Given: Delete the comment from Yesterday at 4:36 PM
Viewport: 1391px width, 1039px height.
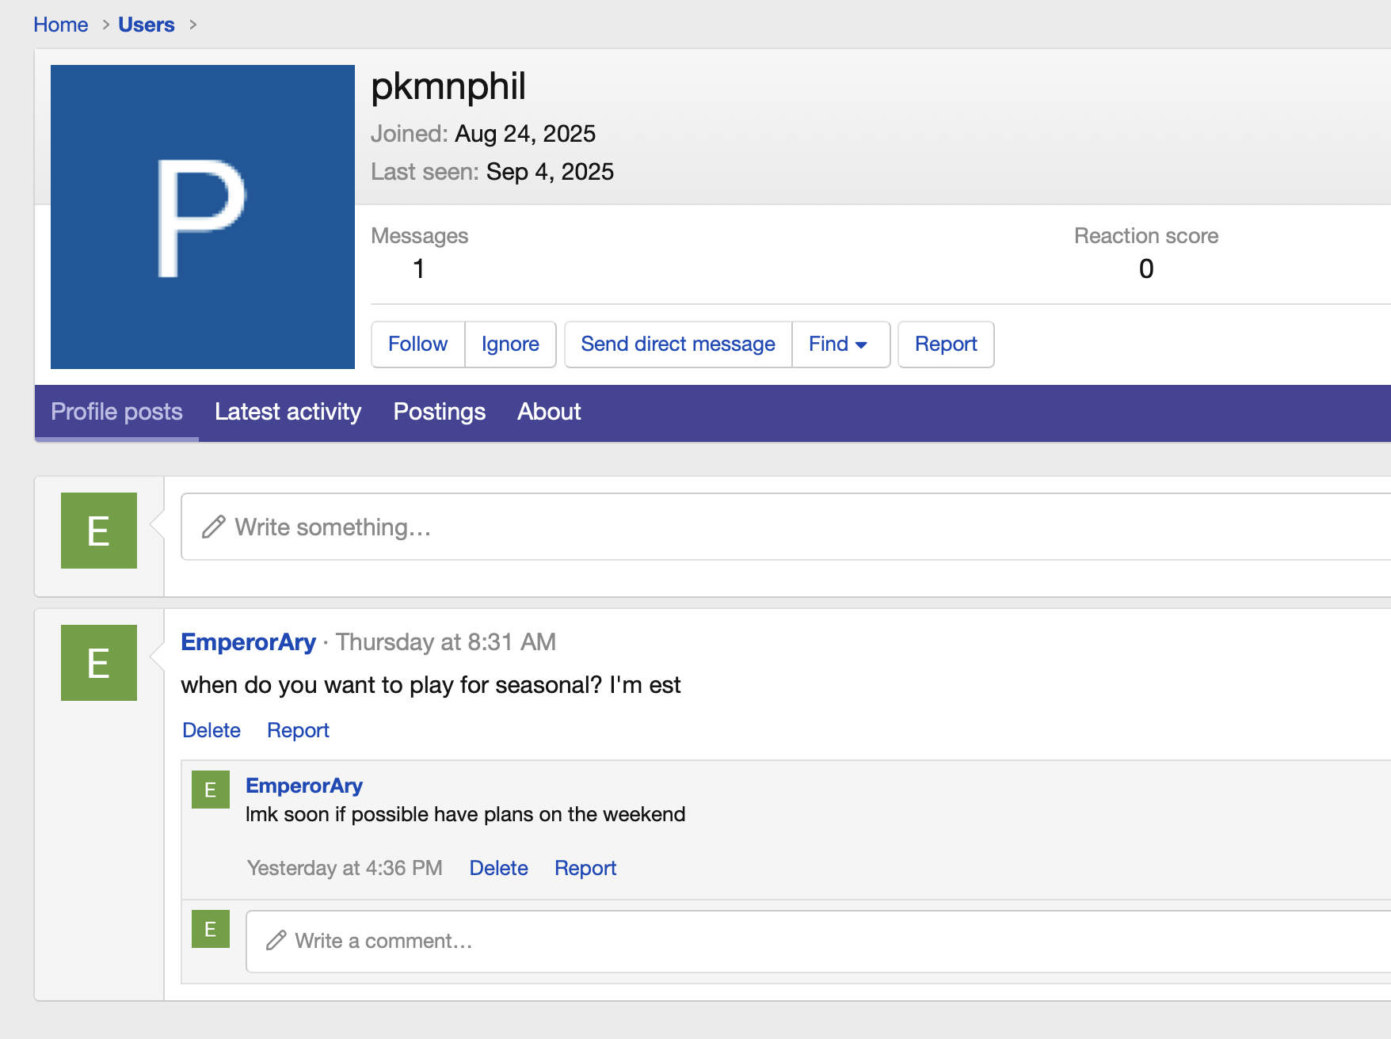Looking at the screenshot, I should [498, 868].
